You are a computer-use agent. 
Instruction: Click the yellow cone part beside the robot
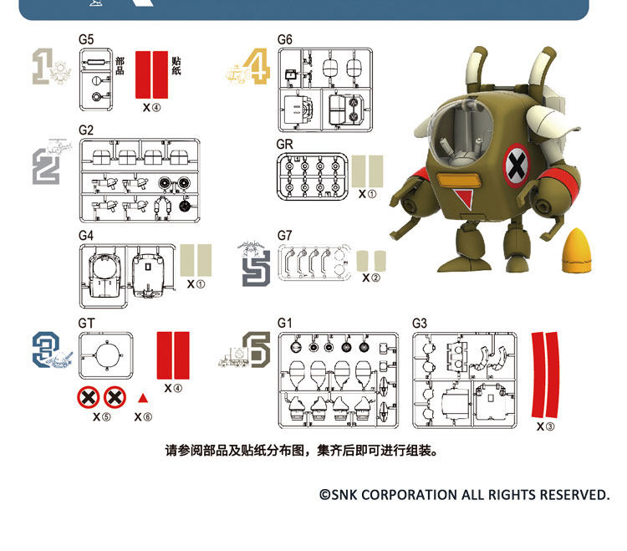[x=577, y=251]
